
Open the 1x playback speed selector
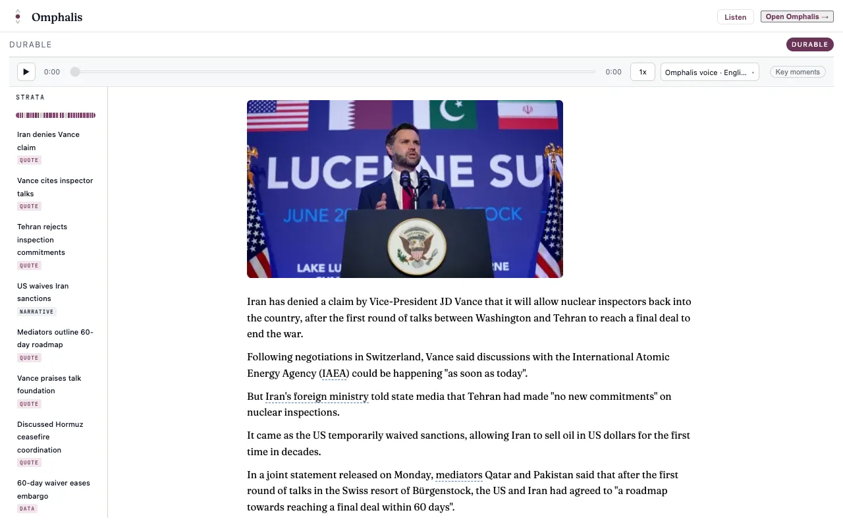click(x=643, y=72)
